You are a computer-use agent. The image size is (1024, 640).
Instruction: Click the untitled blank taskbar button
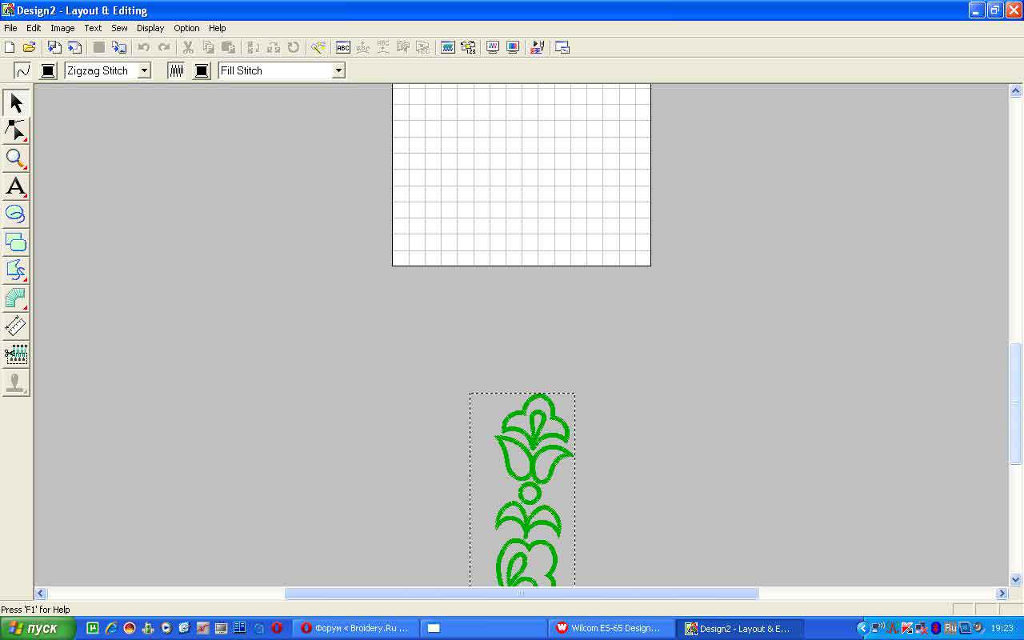point(484,628)
